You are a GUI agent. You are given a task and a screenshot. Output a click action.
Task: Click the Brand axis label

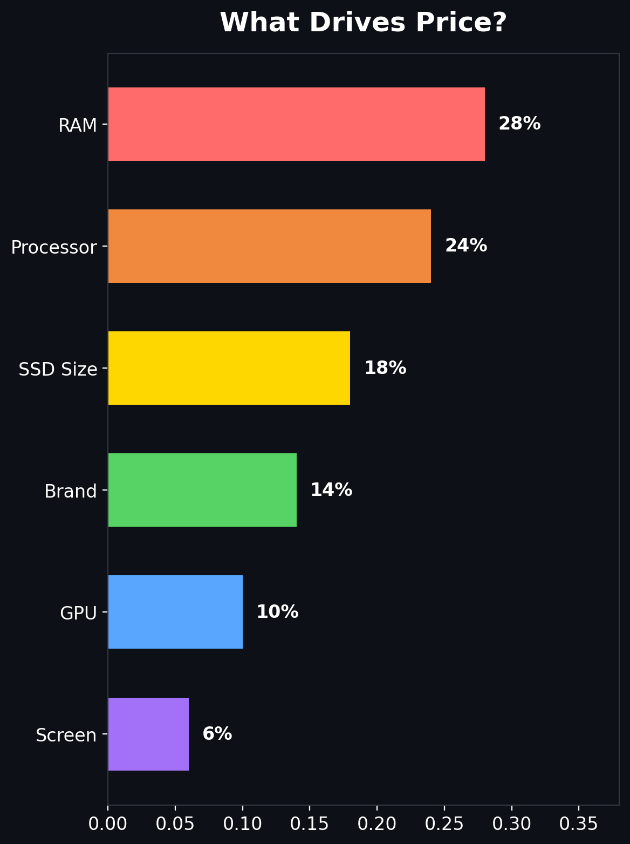coord(71,491)
